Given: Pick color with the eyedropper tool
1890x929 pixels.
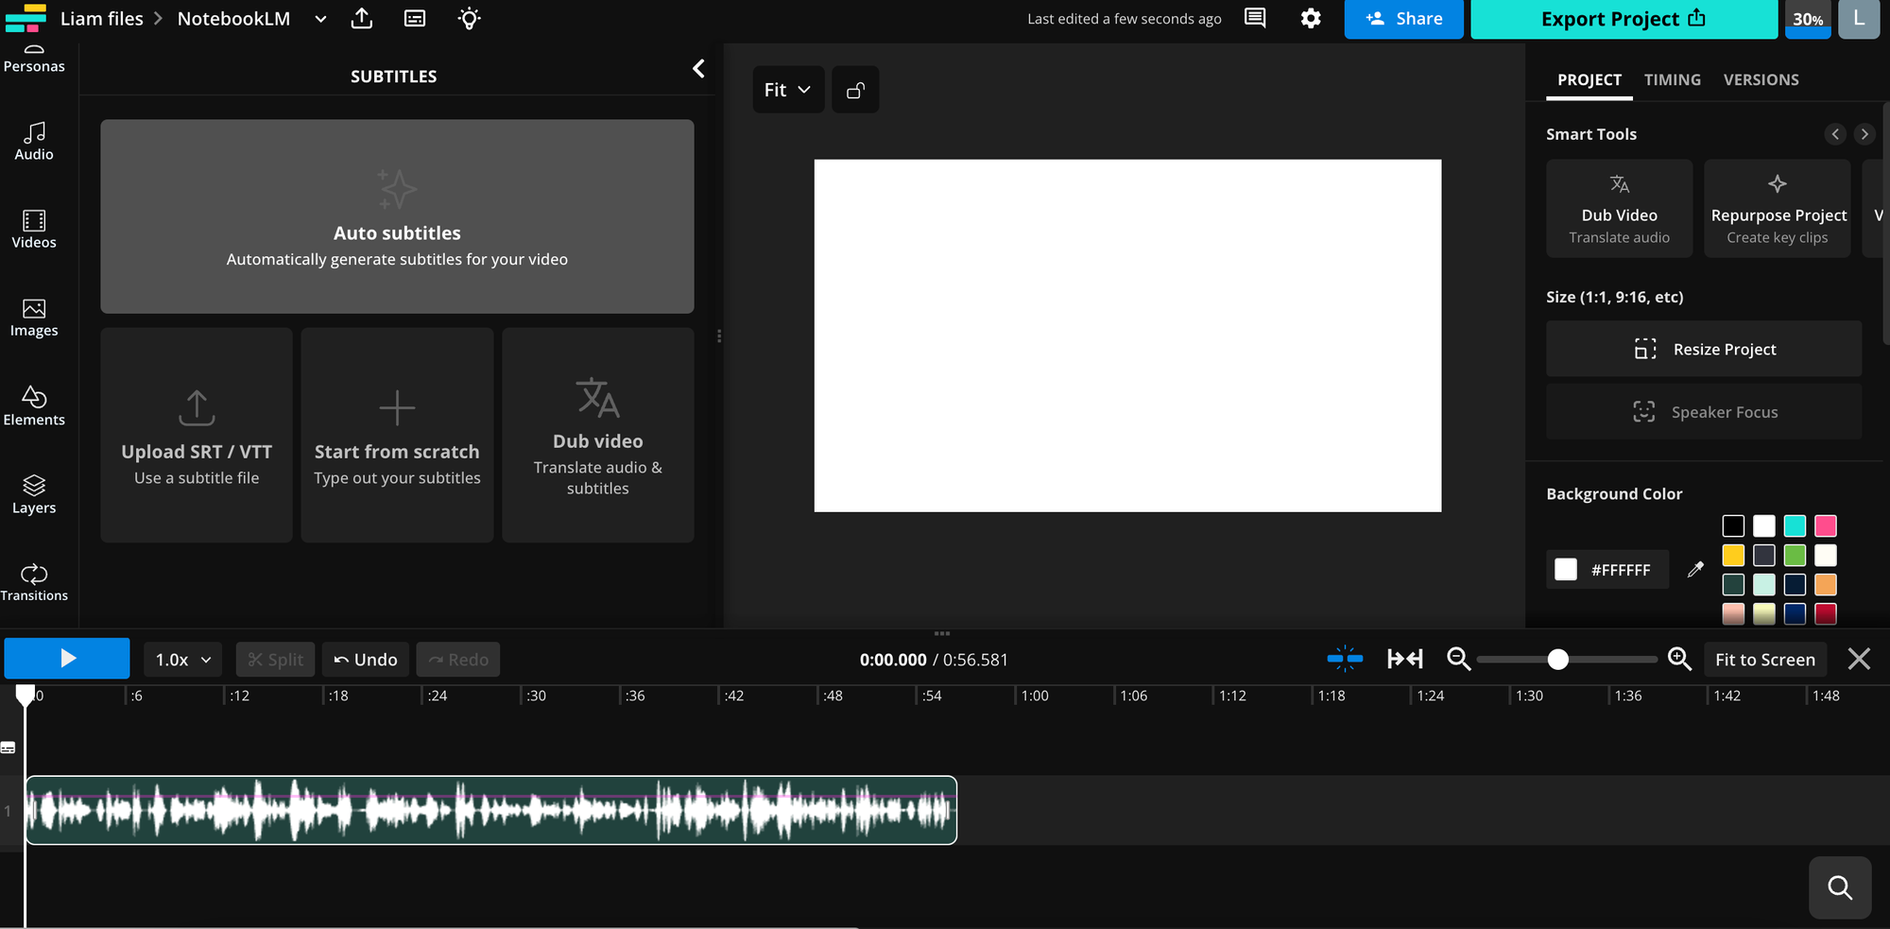Looking at the screenshot, I should pyautogui.click(x=1695, y=569).
